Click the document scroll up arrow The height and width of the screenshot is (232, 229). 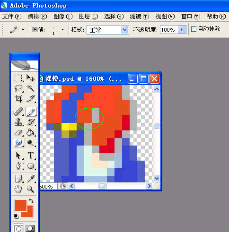(x=157, y=89)
